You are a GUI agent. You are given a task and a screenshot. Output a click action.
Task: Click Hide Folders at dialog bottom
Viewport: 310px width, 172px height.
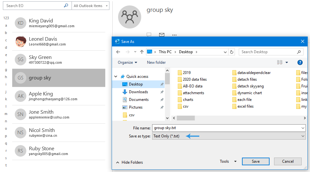(129, 162)
